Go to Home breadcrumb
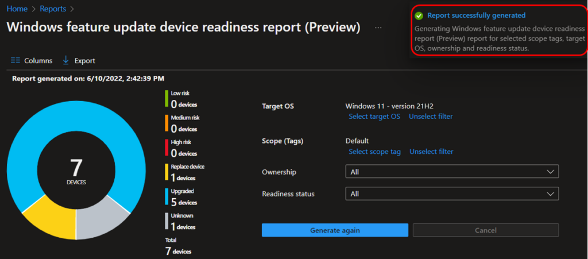 pos(17,8)
